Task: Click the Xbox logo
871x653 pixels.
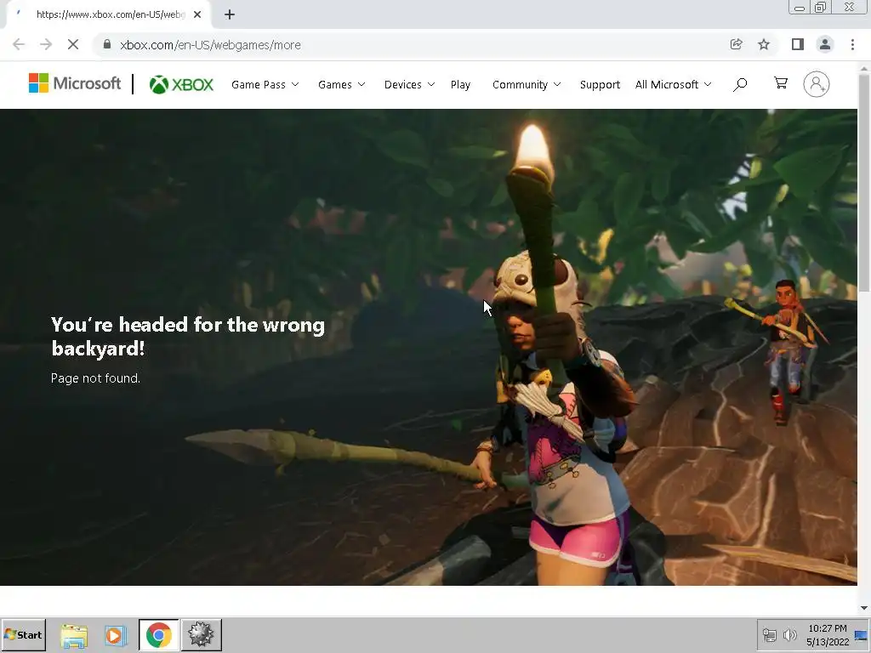Action: coord(181,84)
